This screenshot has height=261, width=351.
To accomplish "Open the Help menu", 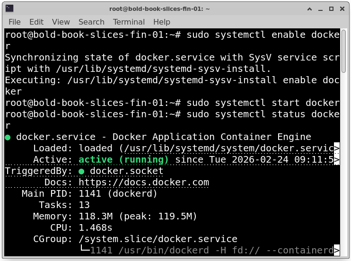I will click(162, 22).
